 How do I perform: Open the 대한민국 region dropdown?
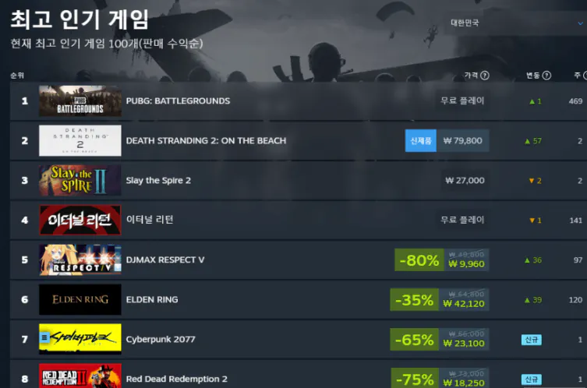pyautogui.click(x=515, y=23)
